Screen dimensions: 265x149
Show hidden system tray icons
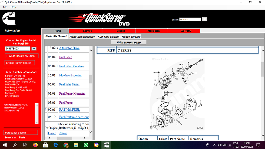[x=215, y=145]
